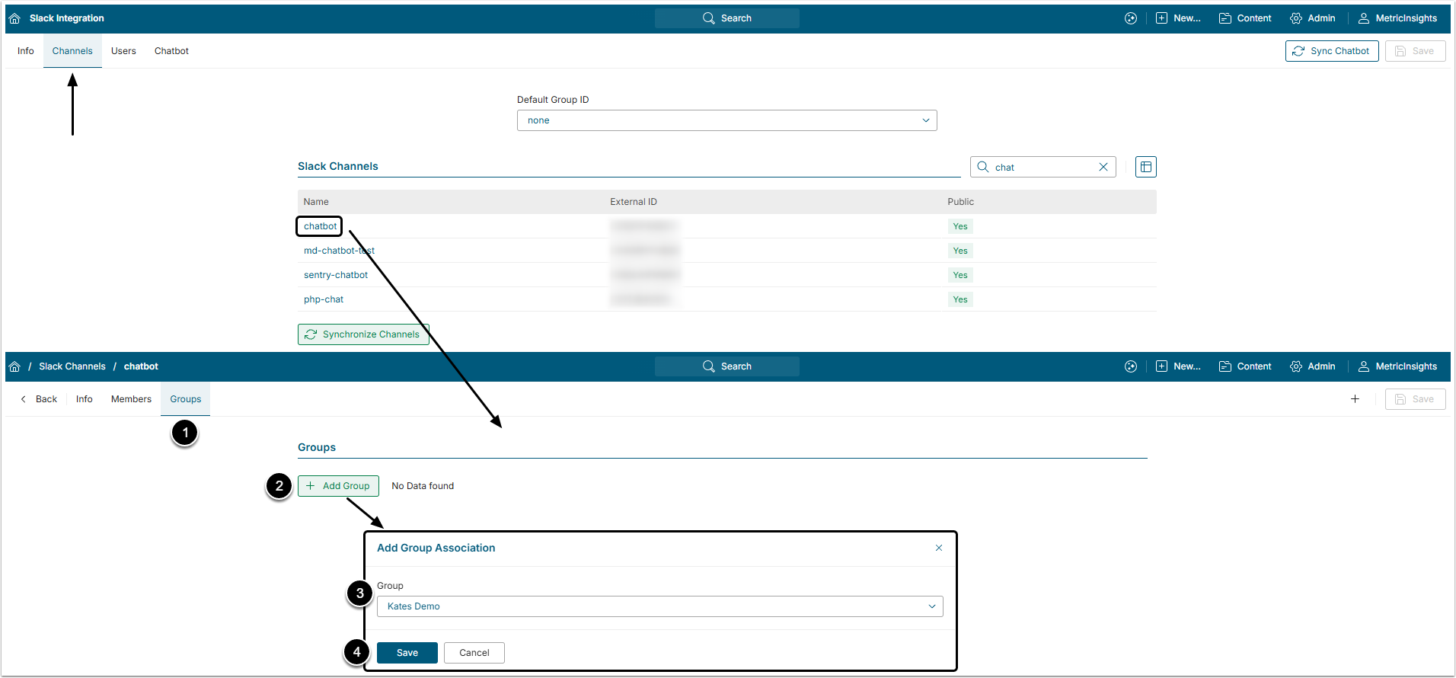Click the Synchronize Channels button
1456x678 pixels.
363,334
